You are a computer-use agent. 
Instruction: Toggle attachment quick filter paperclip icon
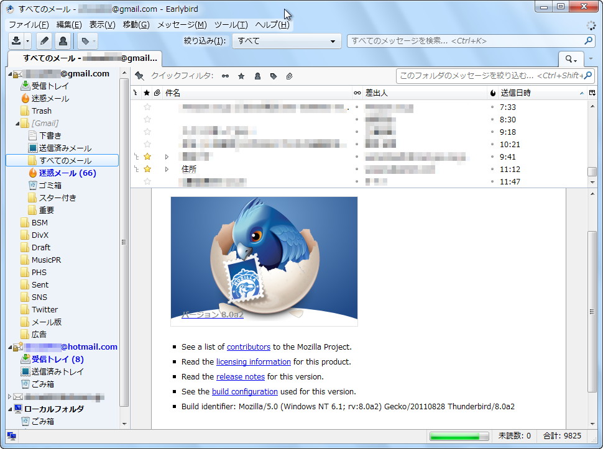coord(290,76)
